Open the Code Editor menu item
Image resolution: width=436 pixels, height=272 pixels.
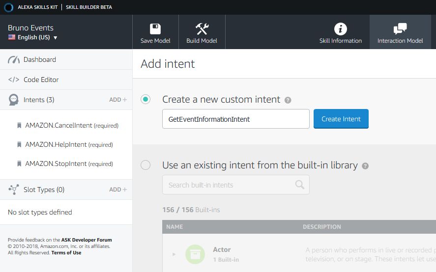[x=41, y=80]
